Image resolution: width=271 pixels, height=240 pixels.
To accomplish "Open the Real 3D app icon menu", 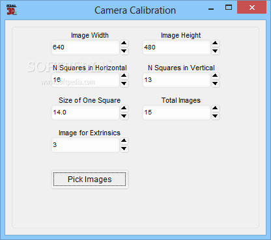I will click(x=12, y=10).
